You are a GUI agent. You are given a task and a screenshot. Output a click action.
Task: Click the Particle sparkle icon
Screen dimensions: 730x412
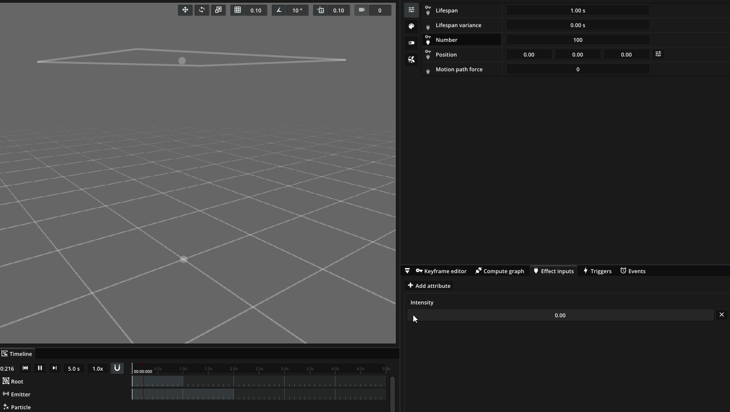6,406
